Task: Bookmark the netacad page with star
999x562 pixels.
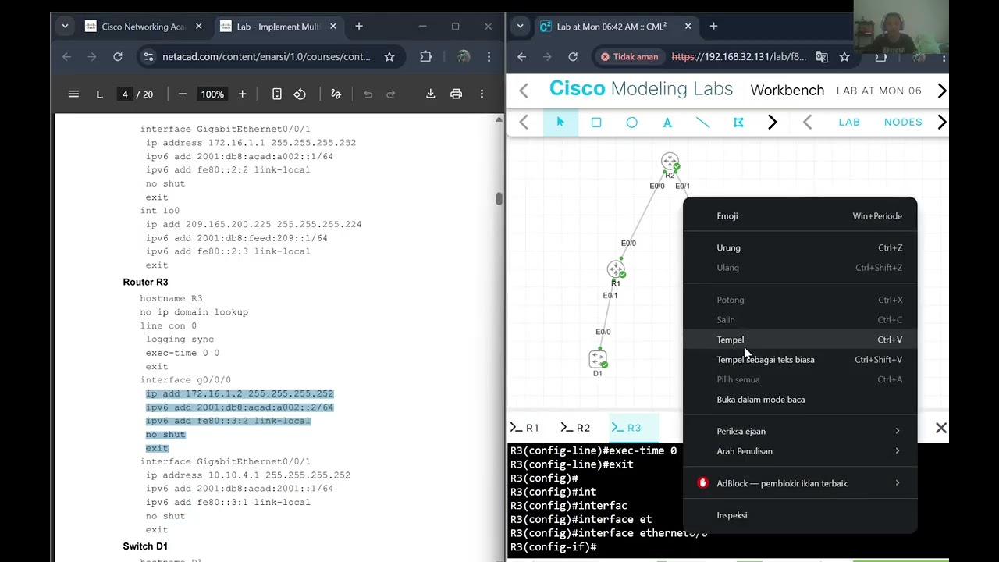Action: click(x=389, y=56)
